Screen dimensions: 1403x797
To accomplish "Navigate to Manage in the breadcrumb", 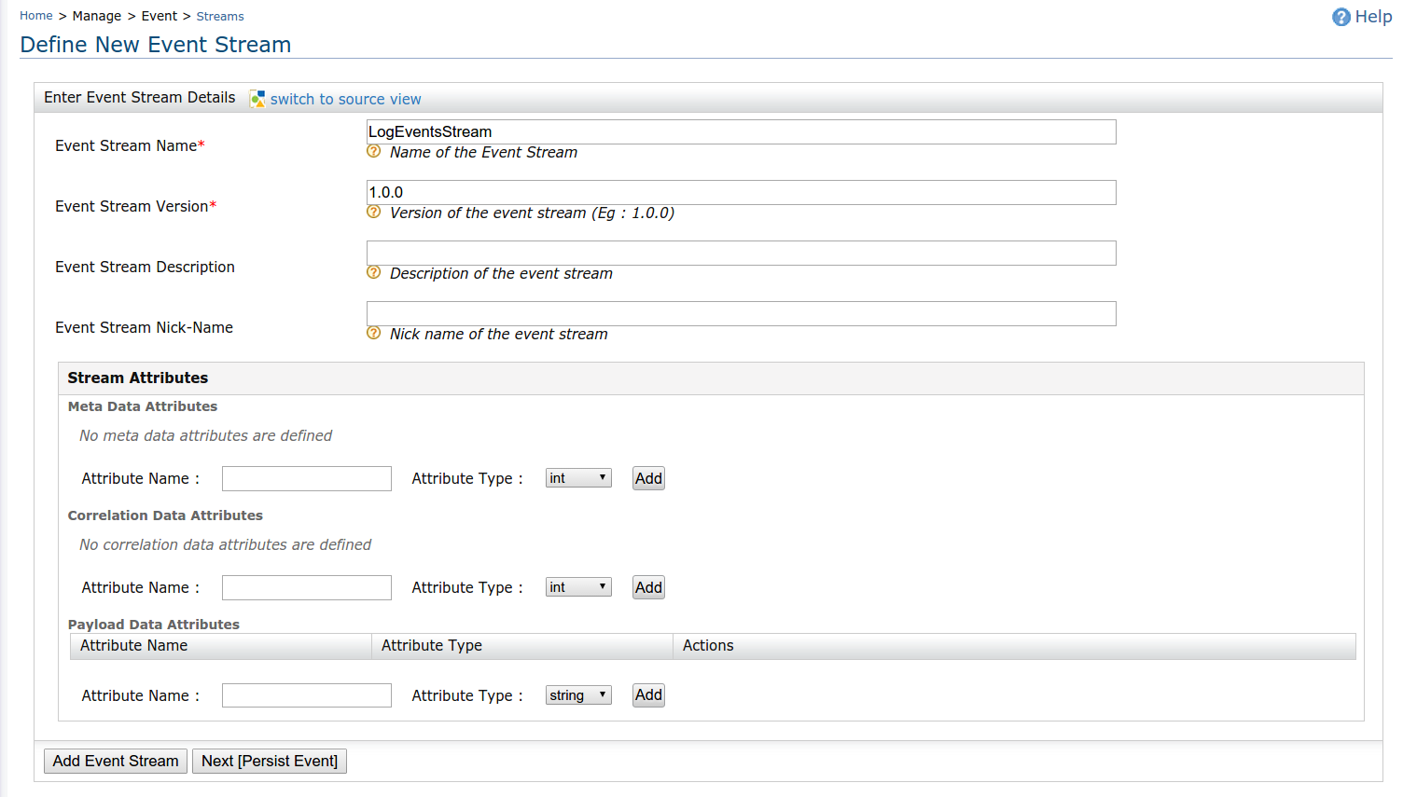I will pos(96,15).
